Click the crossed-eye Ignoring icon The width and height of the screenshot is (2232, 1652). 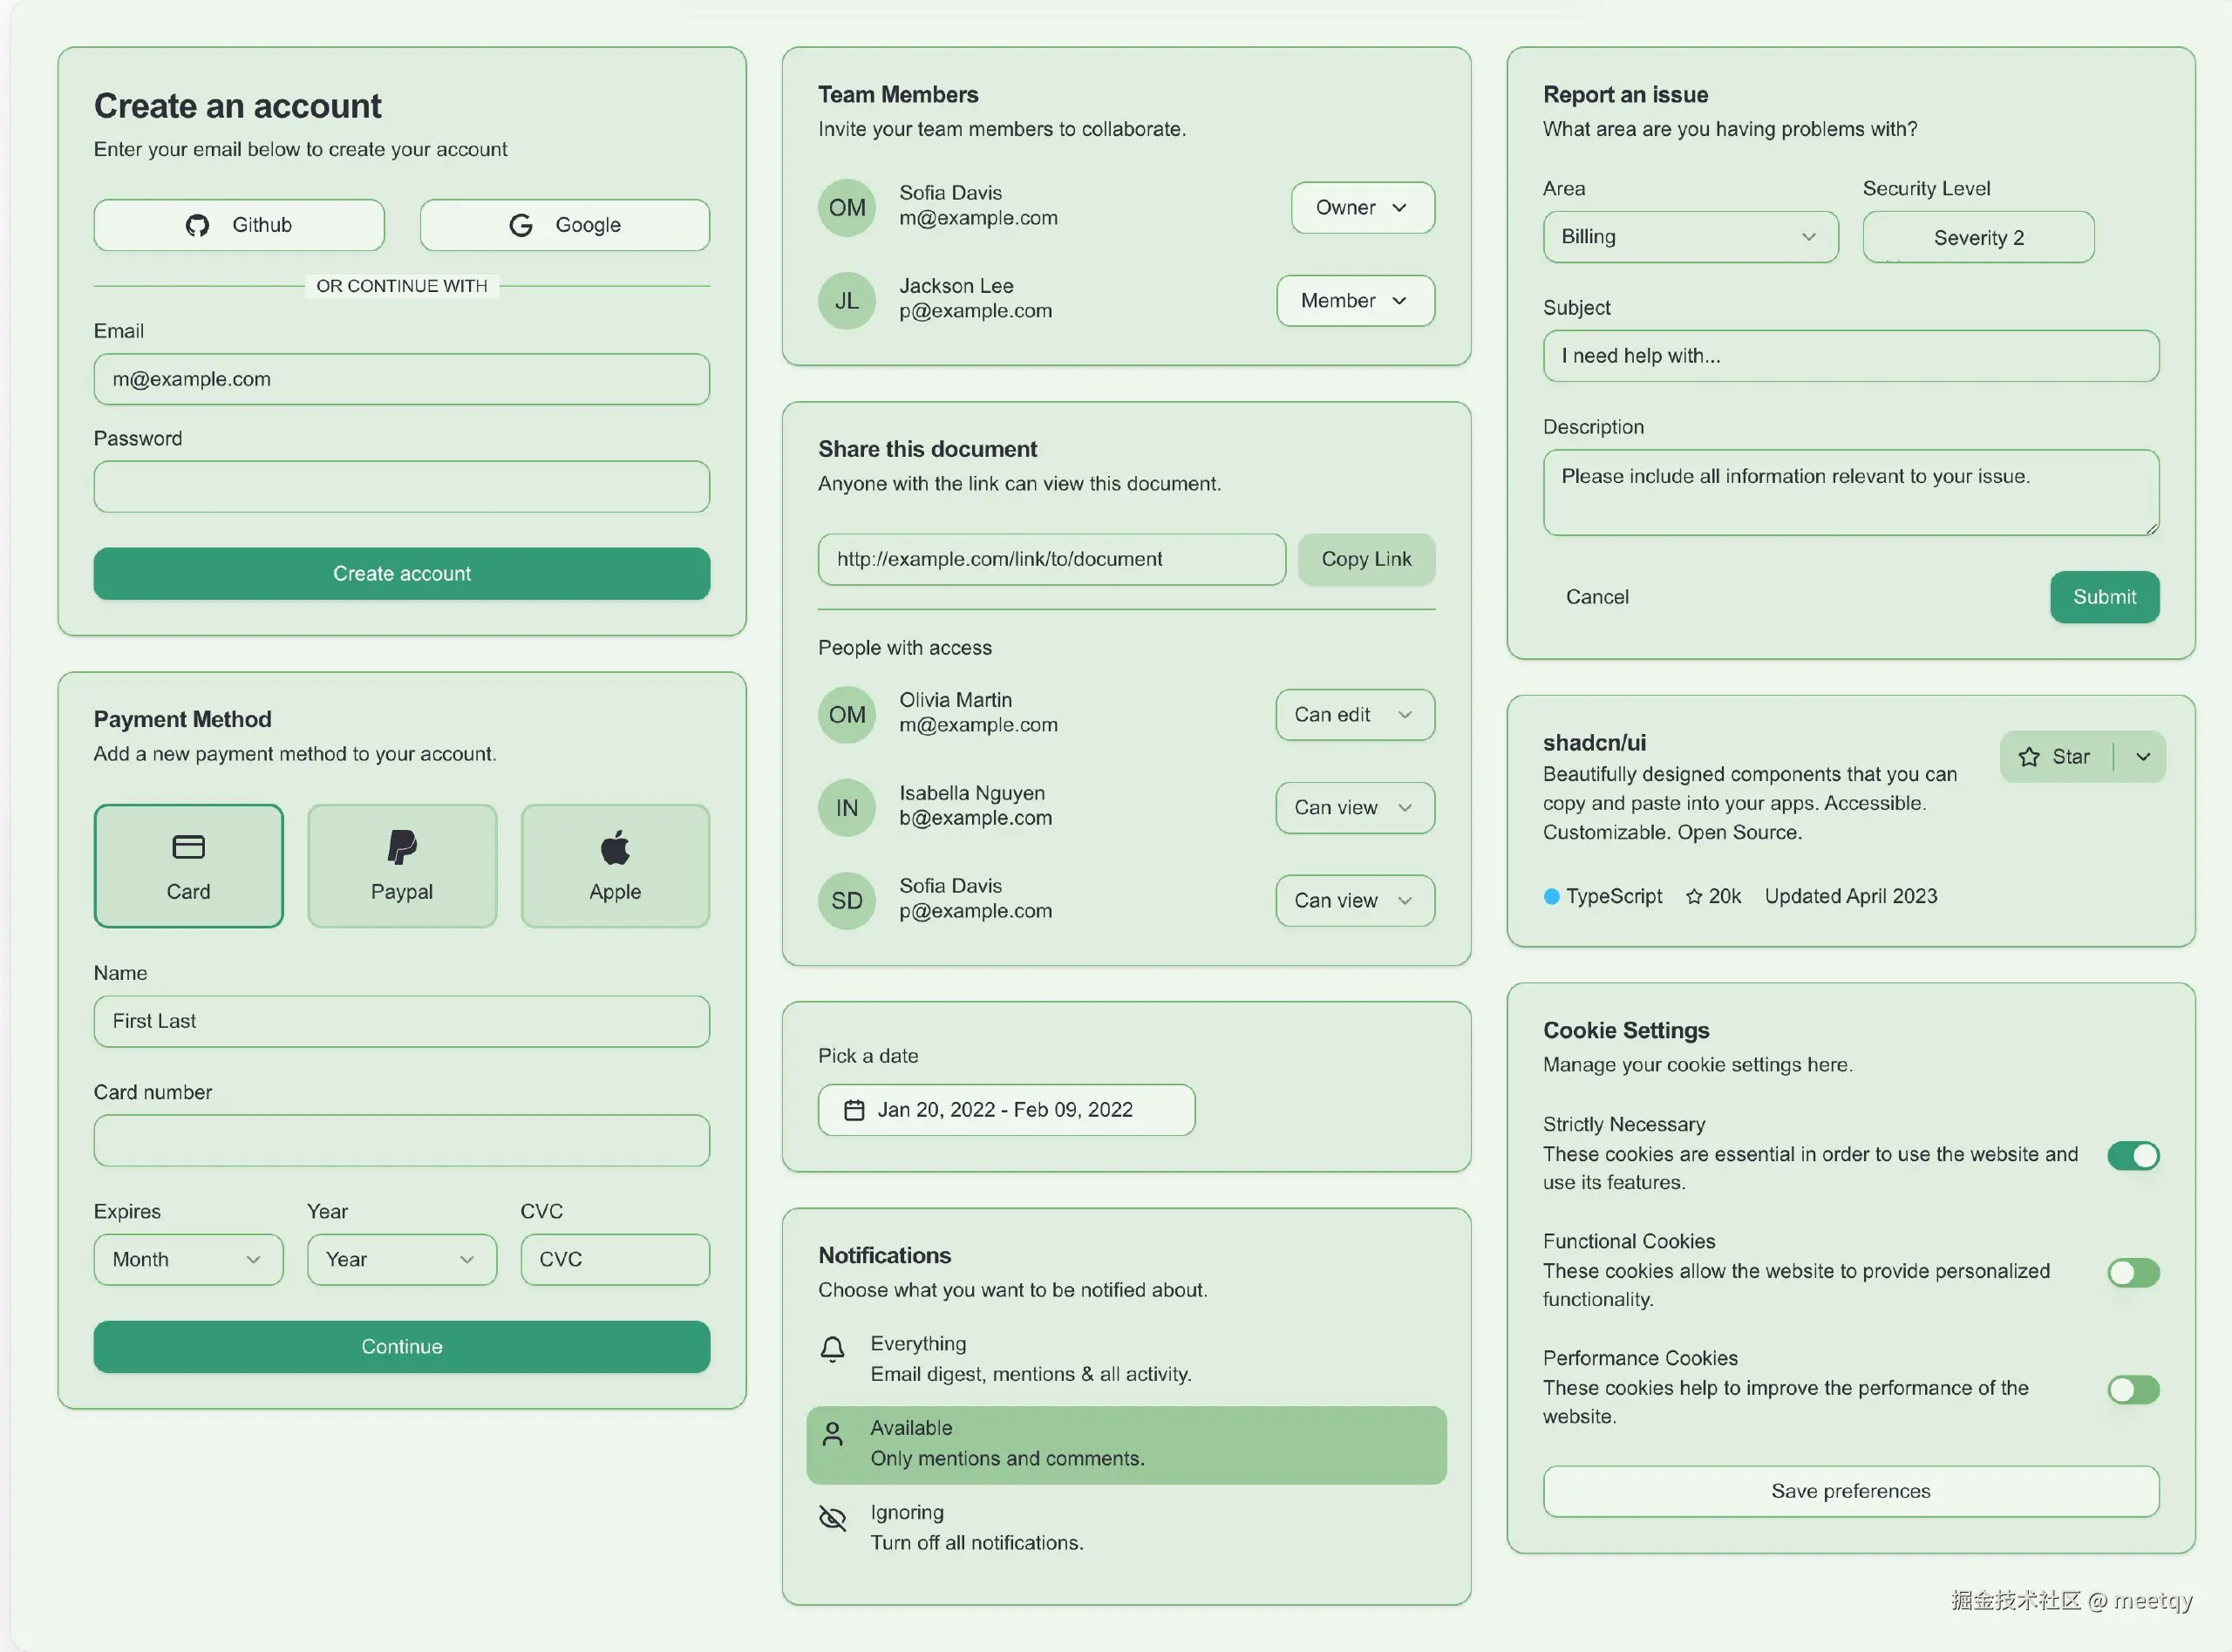[x=832, y=1518]
